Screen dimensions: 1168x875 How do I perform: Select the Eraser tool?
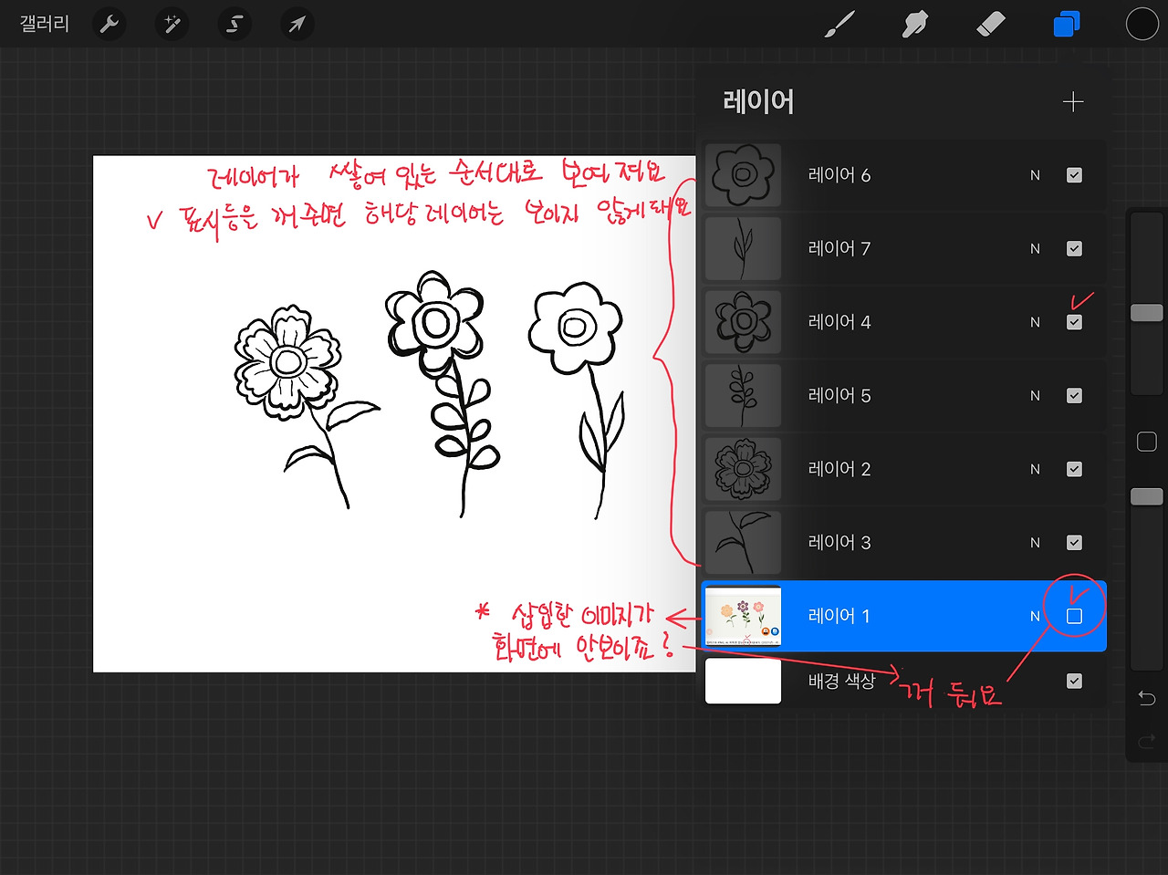coord(990,24)
